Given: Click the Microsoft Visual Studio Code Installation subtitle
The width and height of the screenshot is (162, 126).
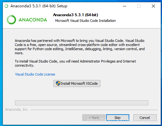Looking at the screenshot, I should [85, 21].
